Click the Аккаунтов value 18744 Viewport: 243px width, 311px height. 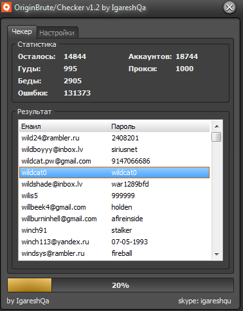click(x=187, y=56)
